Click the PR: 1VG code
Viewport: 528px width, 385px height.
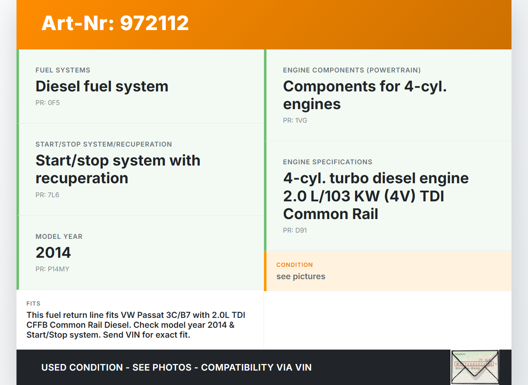pos(295,121)
